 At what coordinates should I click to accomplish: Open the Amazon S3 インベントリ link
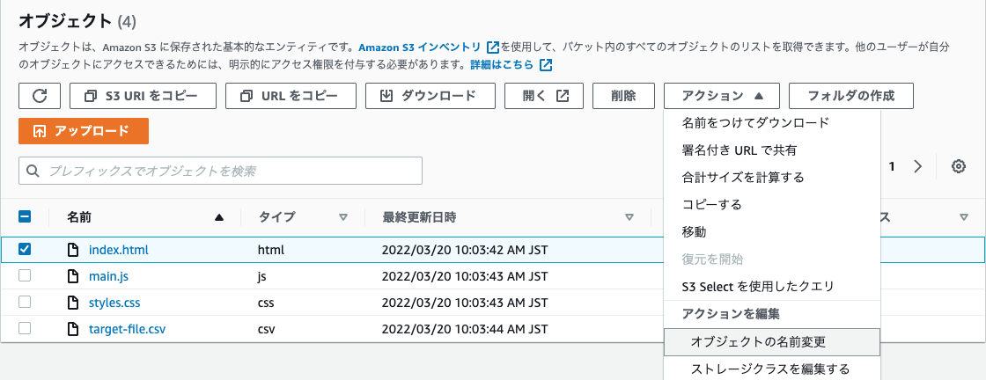pos(419,47)
